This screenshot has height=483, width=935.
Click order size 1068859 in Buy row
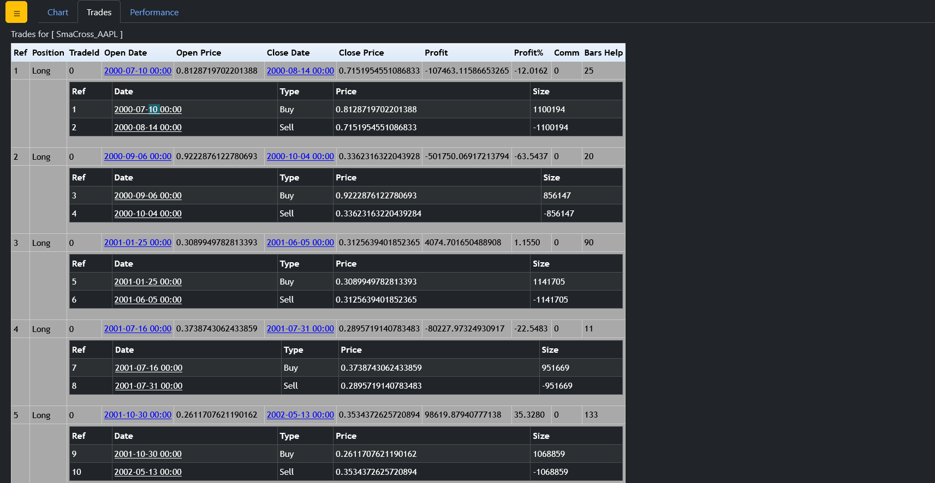point(549,454)
